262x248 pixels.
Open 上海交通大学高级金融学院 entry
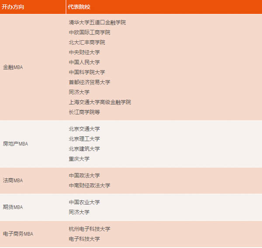coord(100,102)
